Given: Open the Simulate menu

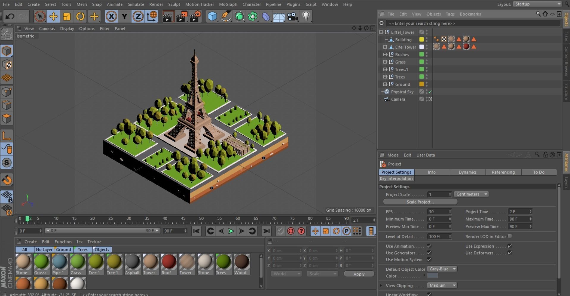Looking at the screenshot, I should click(x=136, y=4).
